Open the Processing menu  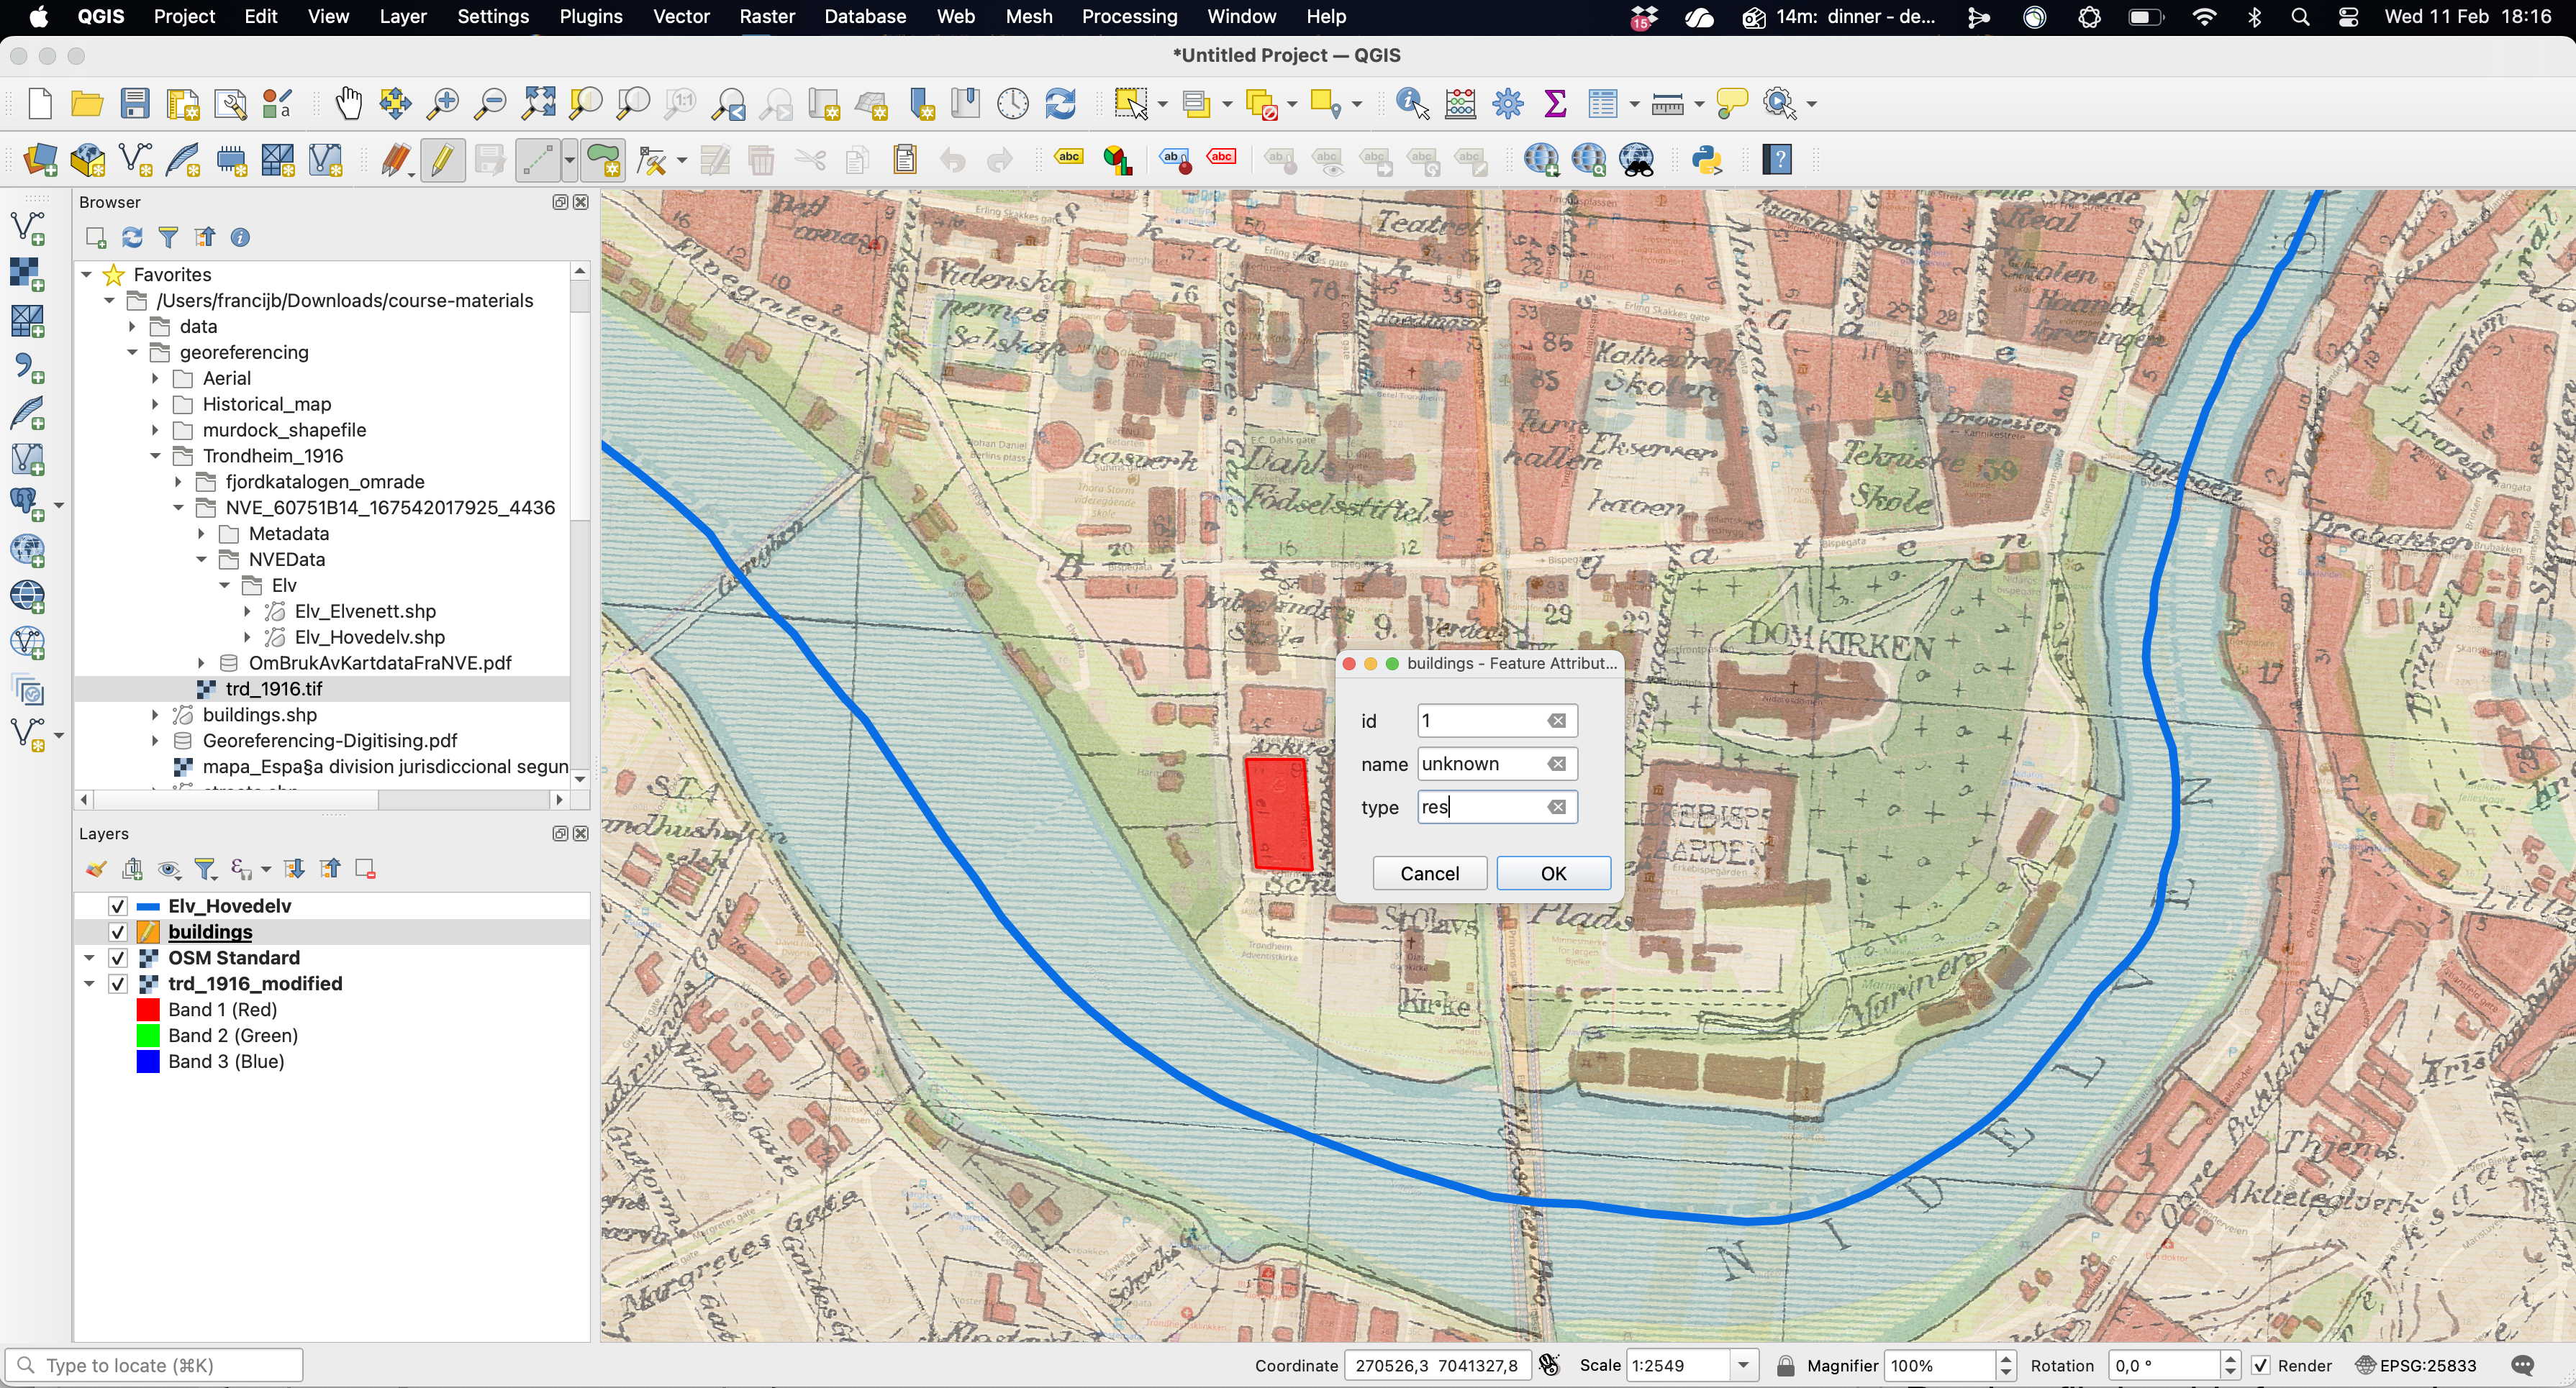click(x=1129, y=17)
